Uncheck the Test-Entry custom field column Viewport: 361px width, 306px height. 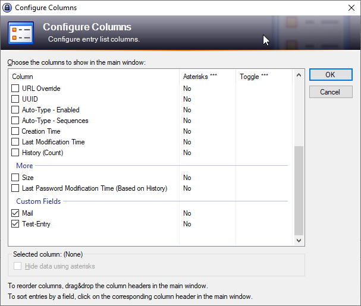click(15, 224)
